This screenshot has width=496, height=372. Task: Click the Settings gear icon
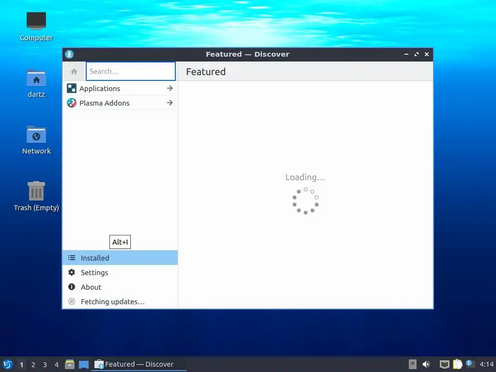72,272
